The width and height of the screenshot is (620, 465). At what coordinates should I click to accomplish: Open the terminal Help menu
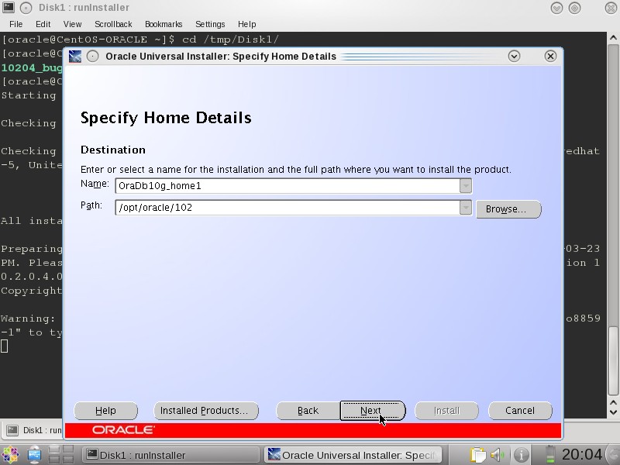pyautogui.click(x=246, y=24)
